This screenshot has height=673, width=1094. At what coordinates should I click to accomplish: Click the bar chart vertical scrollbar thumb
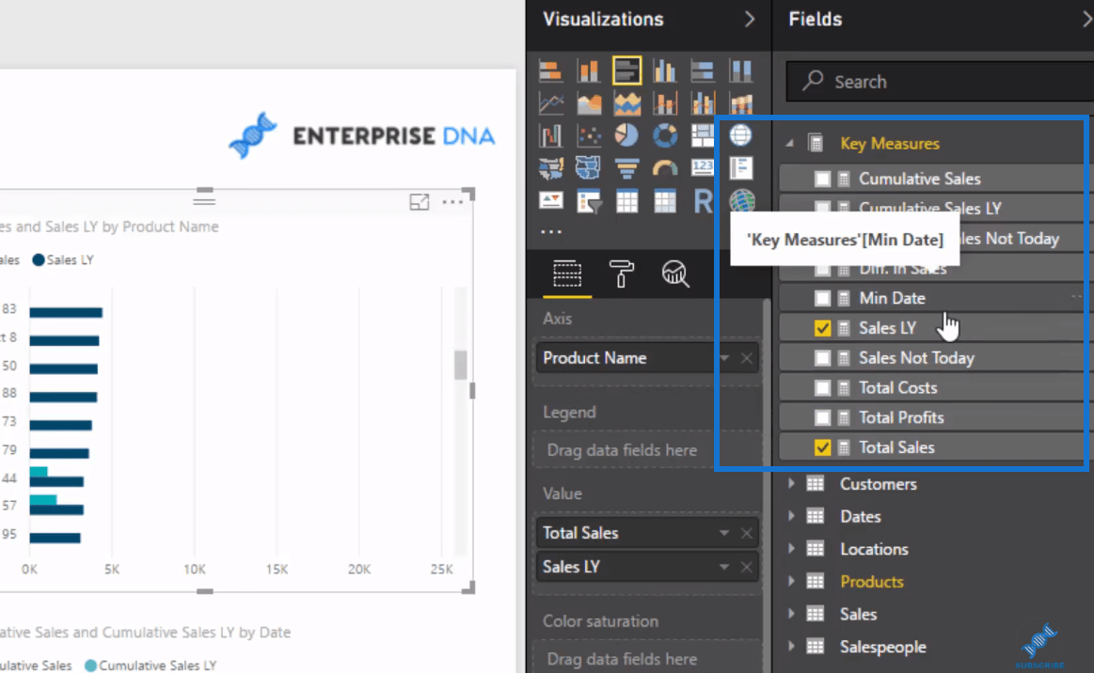click(461, 365)
